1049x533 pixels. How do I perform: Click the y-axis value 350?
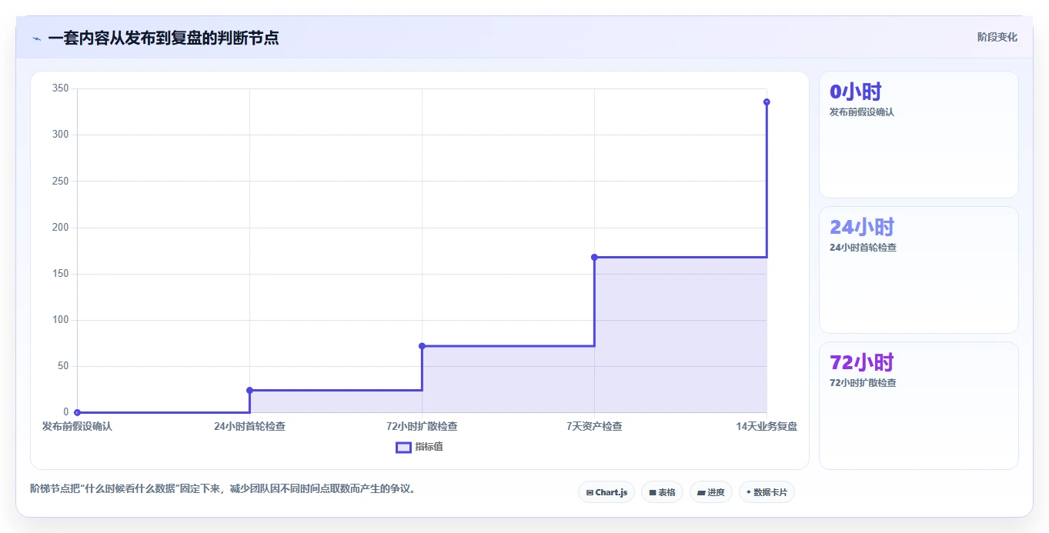61,88
